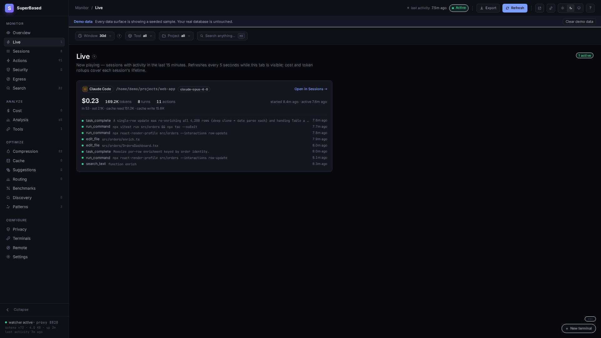Click the Suggestions icon
The height and width of the screenshot is (338, 601).
[8, 170]
